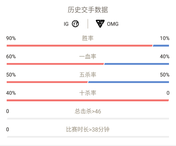Viewport: 176px width, 146px height.
Task: Select the OMG team name label
Action: (113, 24)
